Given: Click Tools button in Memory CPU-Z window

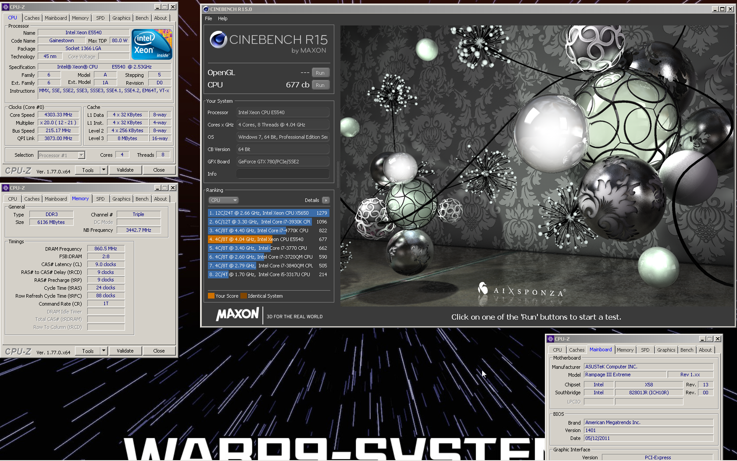Looking at the screenshot, I should point(88,351).
